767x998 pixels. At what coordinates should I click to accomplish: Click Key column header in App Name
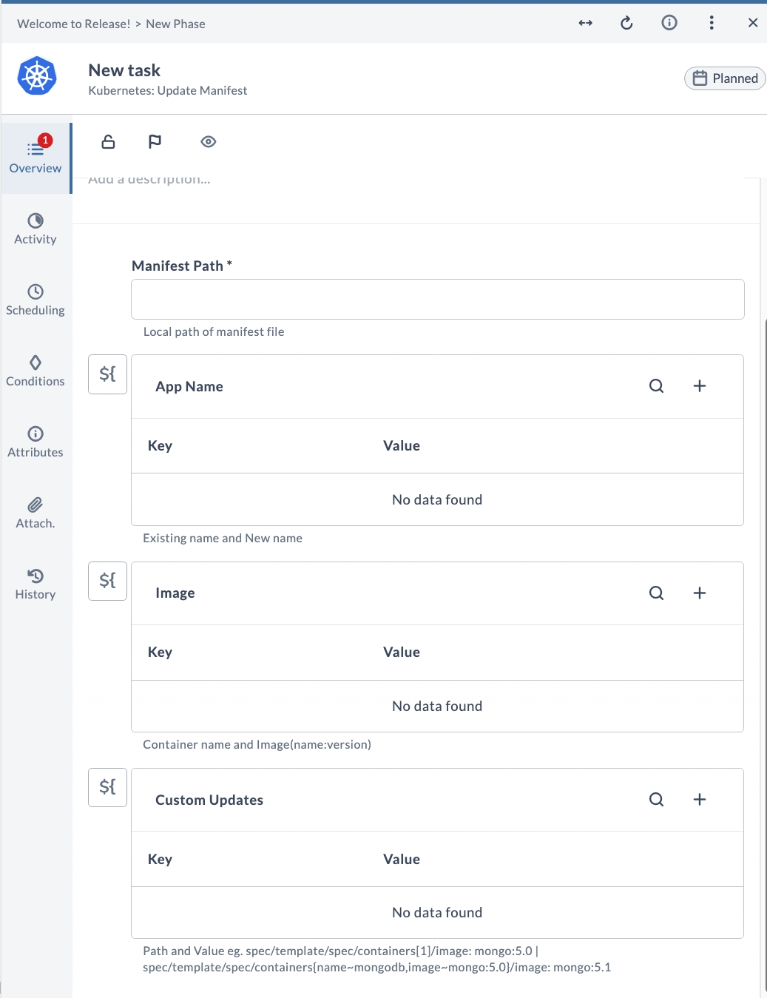[160, 446]
